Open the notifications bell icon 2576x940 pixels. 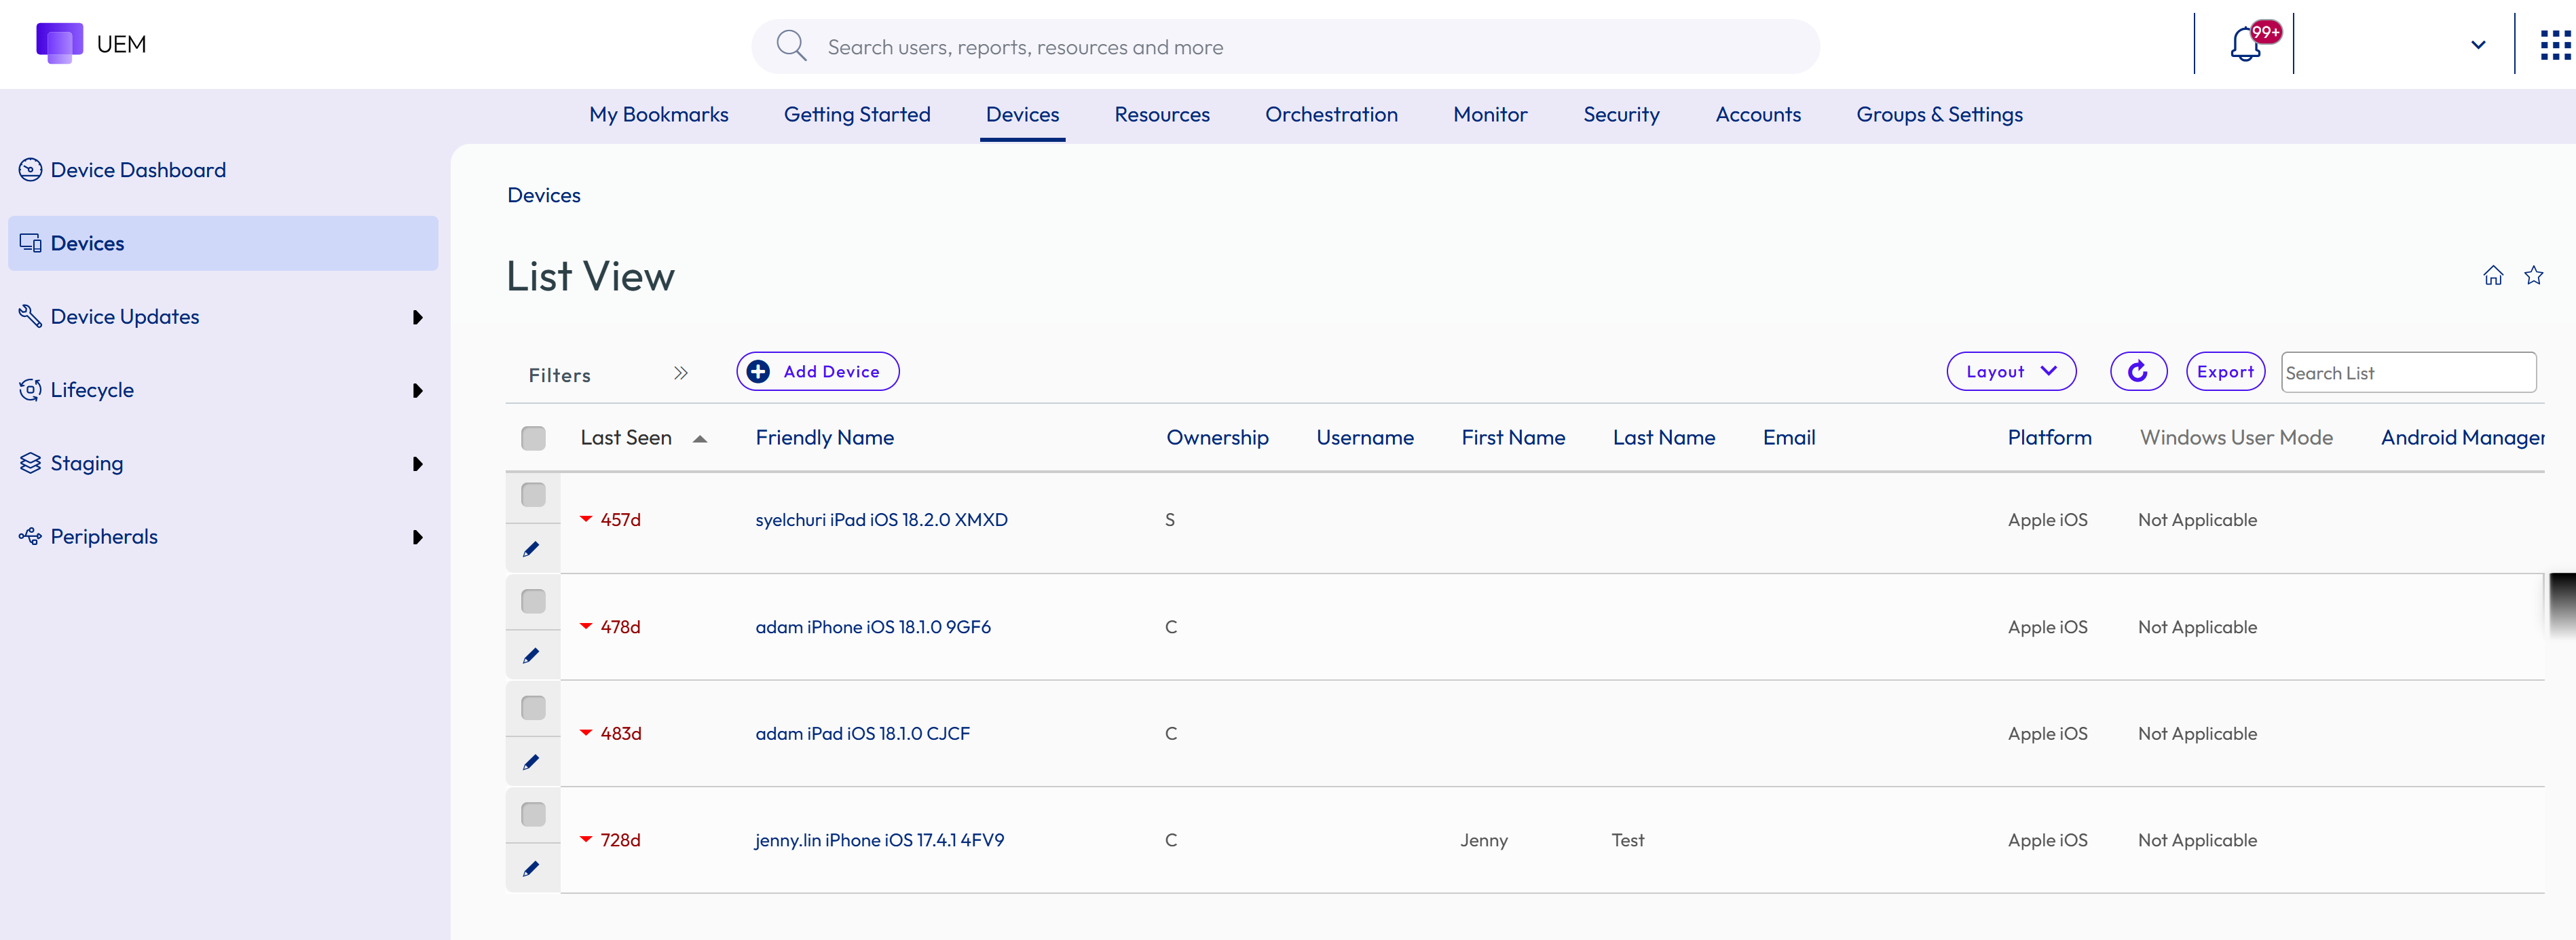tap(2245, 45)
